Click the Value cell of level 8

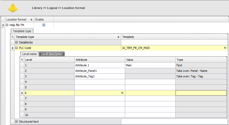(150, 104)
